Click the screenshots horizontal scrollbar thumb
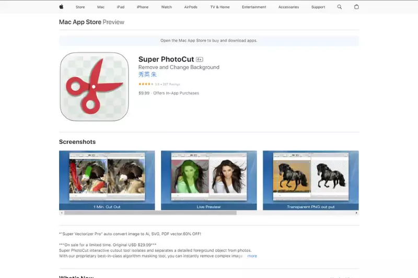This screenshot has height=278, width=418. 150,213
